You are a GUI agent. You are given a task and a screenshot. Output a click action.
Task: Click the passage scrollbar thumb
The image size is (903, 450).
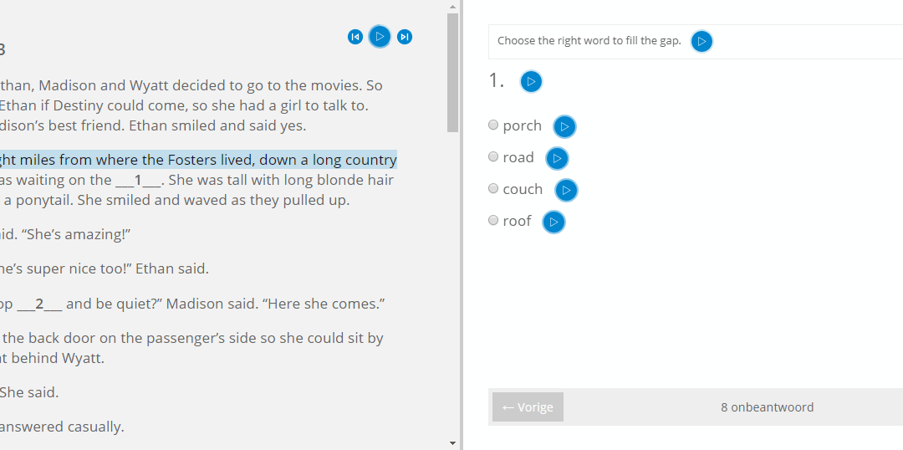pos(452,73)
